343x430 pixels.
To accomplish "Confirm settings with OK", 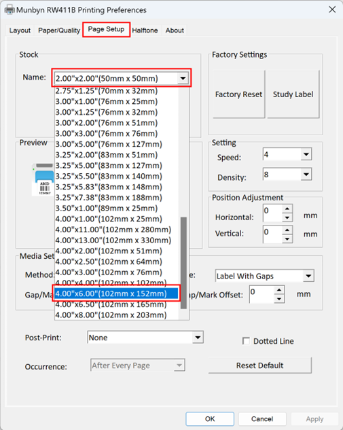I will point(210,418).
